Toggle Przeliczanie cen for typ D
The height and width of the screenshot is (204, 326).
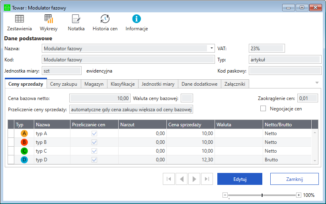pos(94,160)
